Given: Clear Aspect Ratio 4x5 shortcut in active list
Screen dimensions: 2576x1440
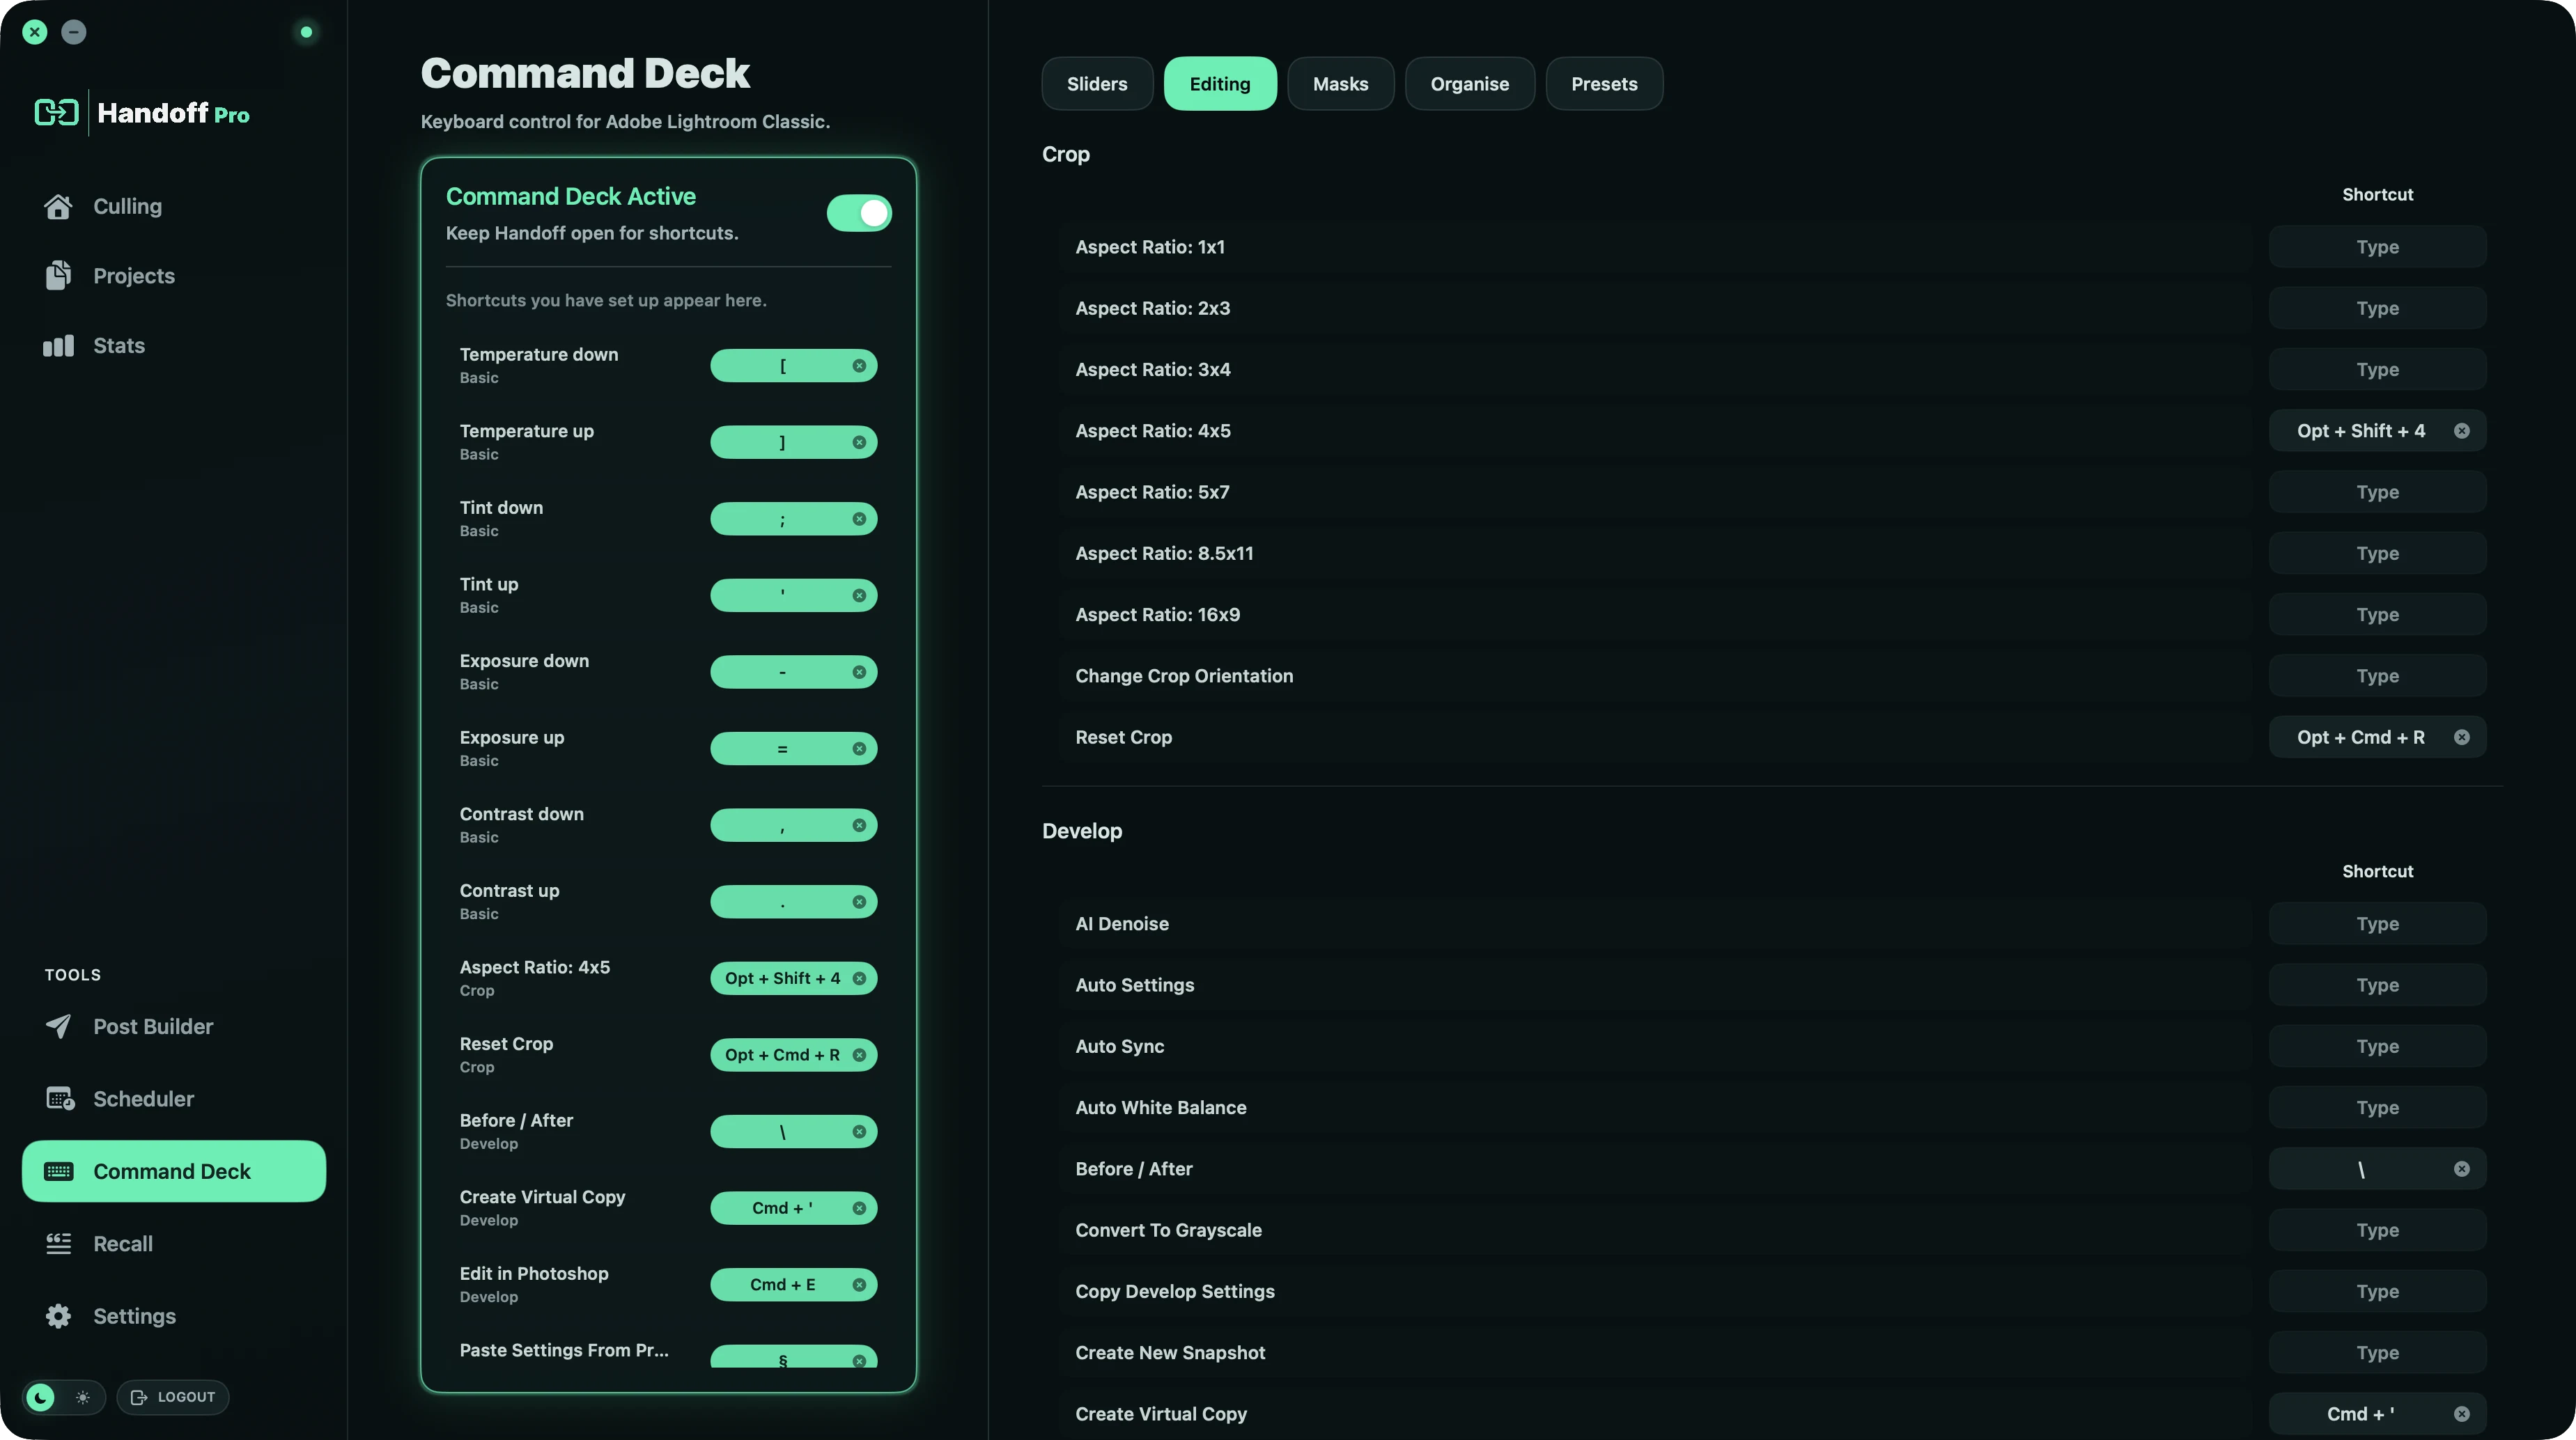Looking at the screenshot, I should [859, 978].
